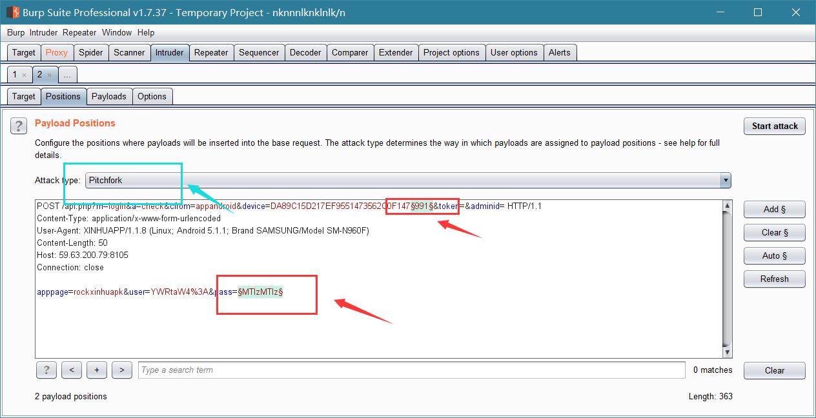
Task: Go to next search match arrow
Action: (121, 370)
